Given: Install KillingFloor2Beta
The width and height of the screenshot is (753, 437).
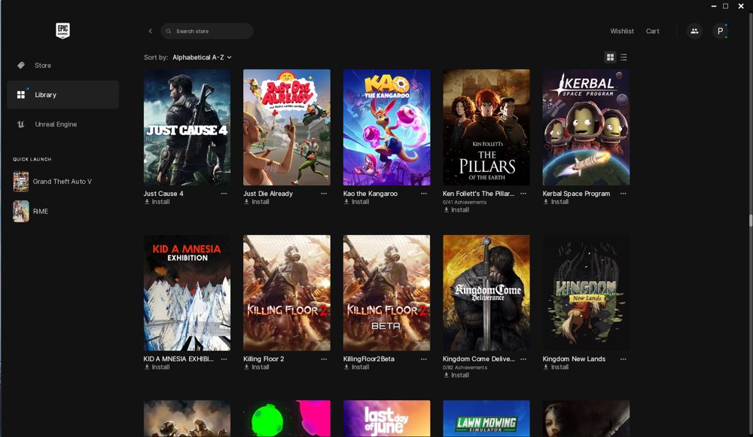Looking at the screenshot, I should (357, 367).
